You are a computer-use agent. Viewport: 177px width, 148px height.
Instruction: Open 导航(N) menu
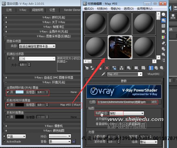(116, 8)
